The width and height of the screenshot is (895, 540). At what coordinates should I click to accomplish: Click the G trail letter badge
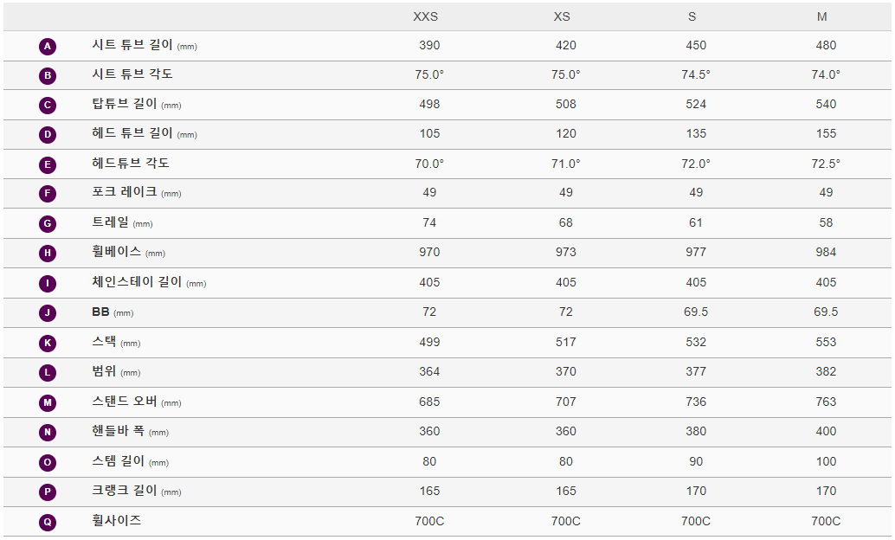[48, 224]
